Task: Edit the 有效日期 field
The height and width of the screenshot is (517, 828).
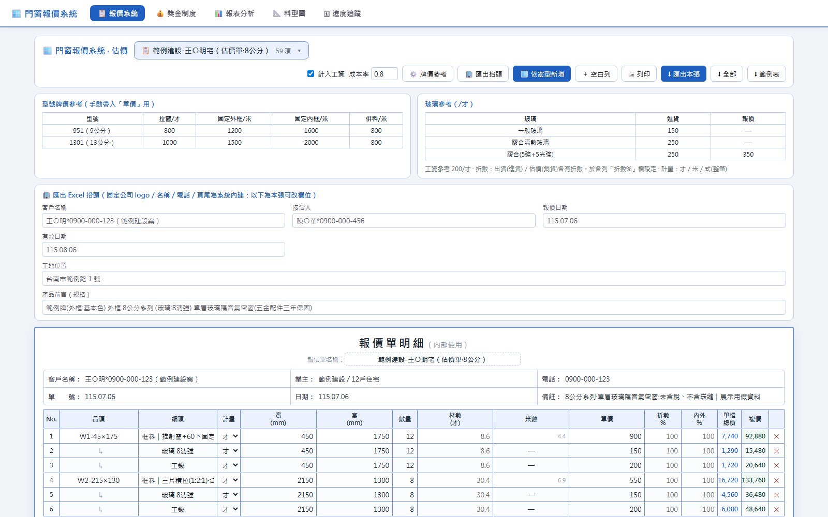Action: [x=164, y=250]
